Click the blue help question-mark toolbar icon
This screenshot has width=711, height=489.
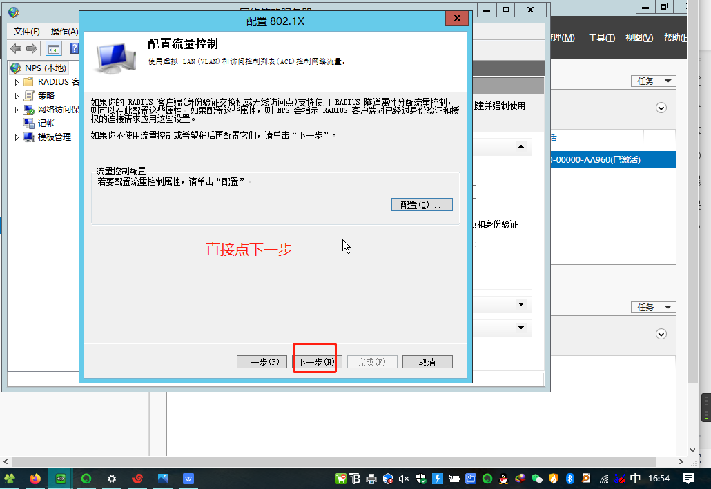click(74, 48)
